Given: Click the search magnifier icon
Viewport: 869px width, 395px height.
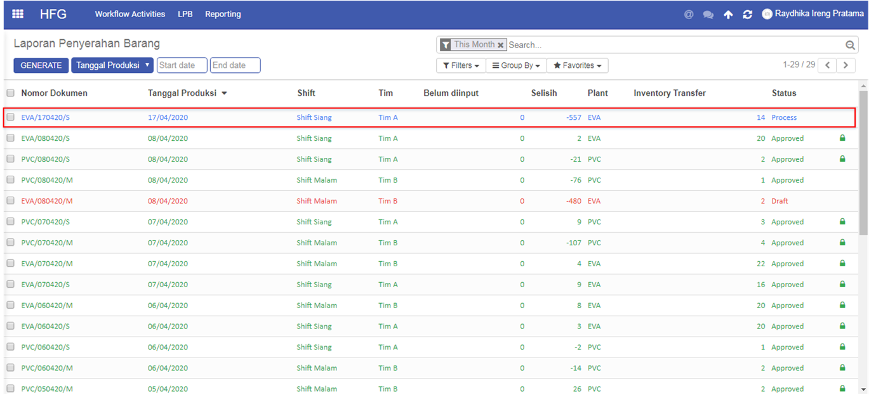Looking at the screenshot, I should pos(850,45).
